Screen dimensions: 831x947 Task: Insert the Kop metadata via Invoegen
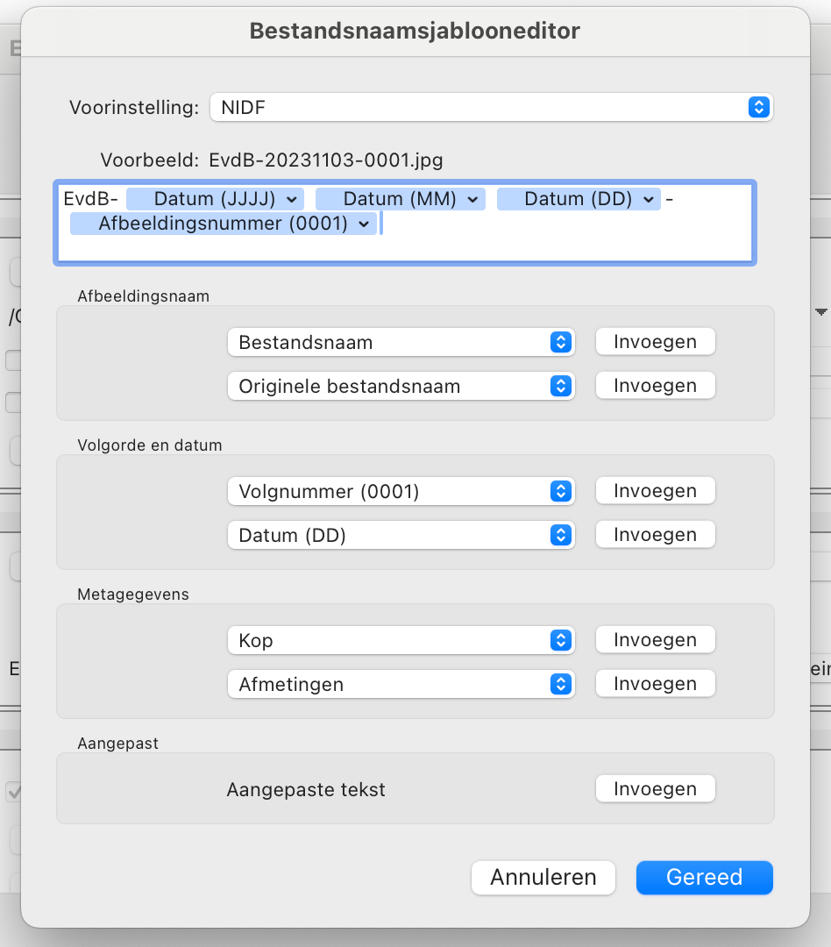656,639
